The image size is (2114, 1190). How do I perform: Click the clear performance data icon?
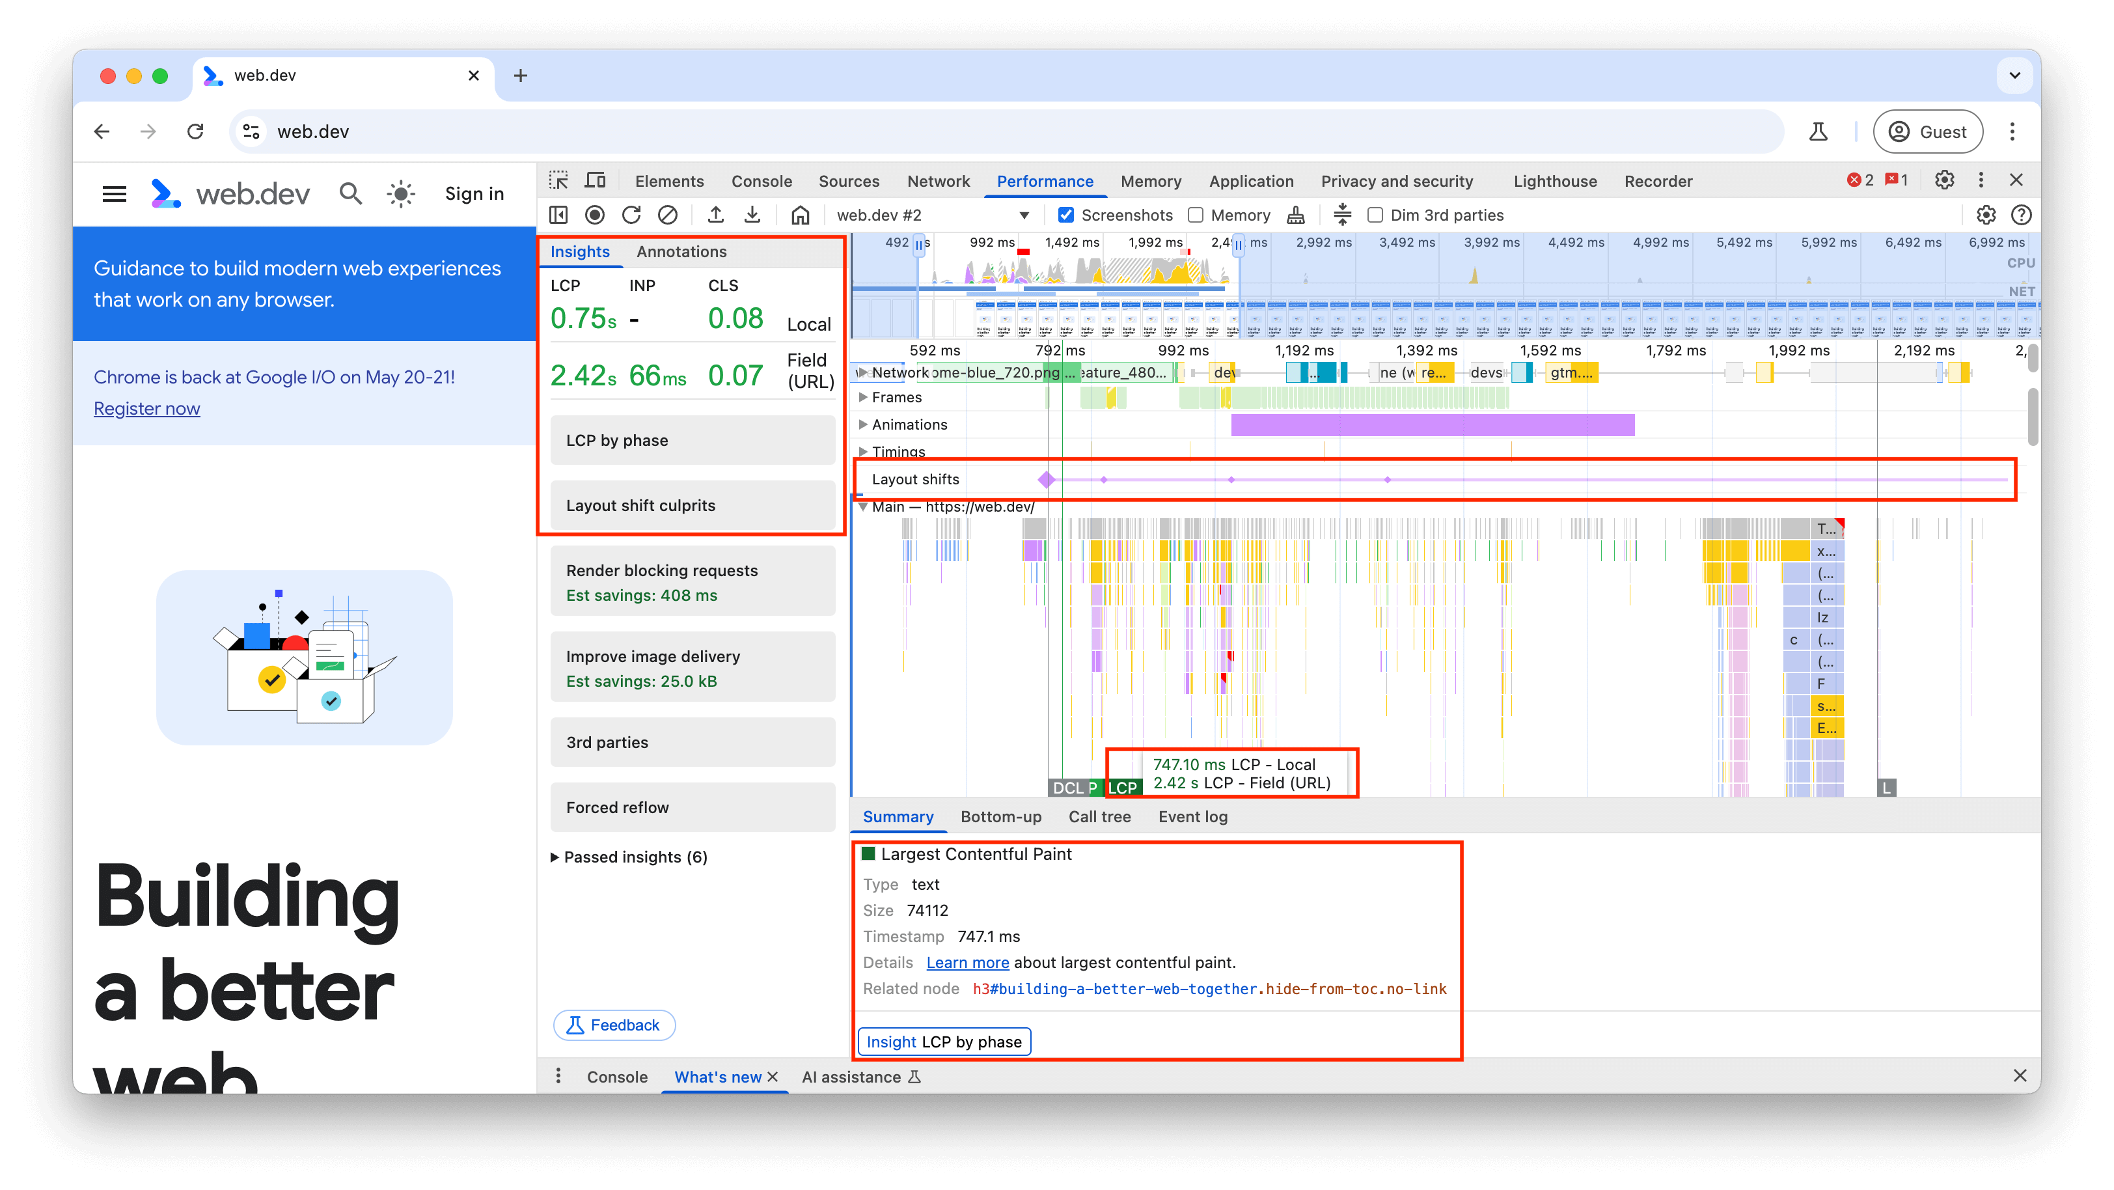tap(668, 215)
